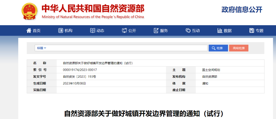Click the home icon in navigation bar
This screenshot has width=276, height=119.
29,31
